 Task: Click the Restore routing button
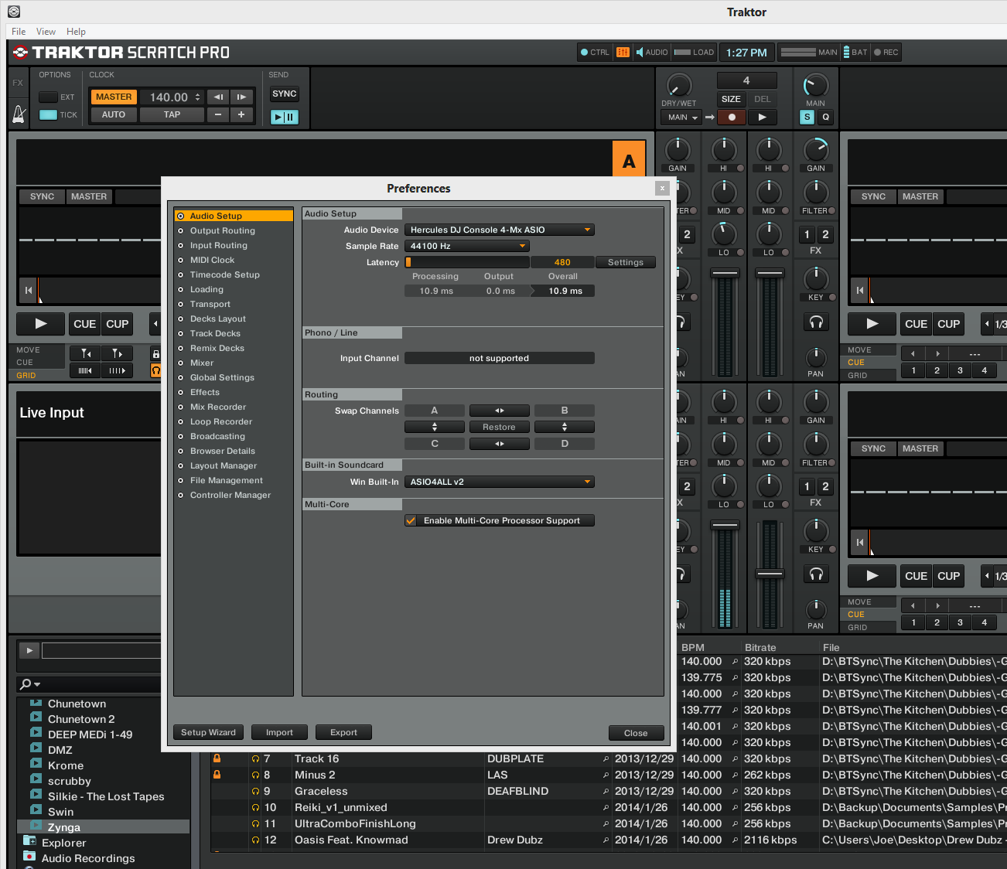[x=500, y=427]
